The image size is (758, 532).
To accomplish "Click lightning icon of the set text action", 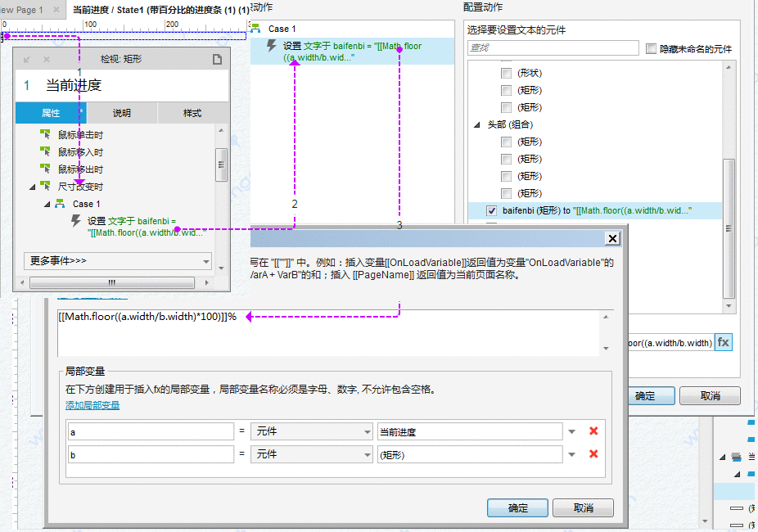I will click(272, 46).
